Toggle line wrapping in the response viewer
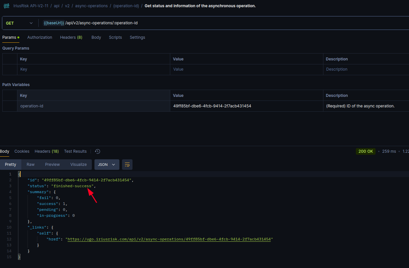Screen dimensions: 409x268 click(x=127, y=164)
